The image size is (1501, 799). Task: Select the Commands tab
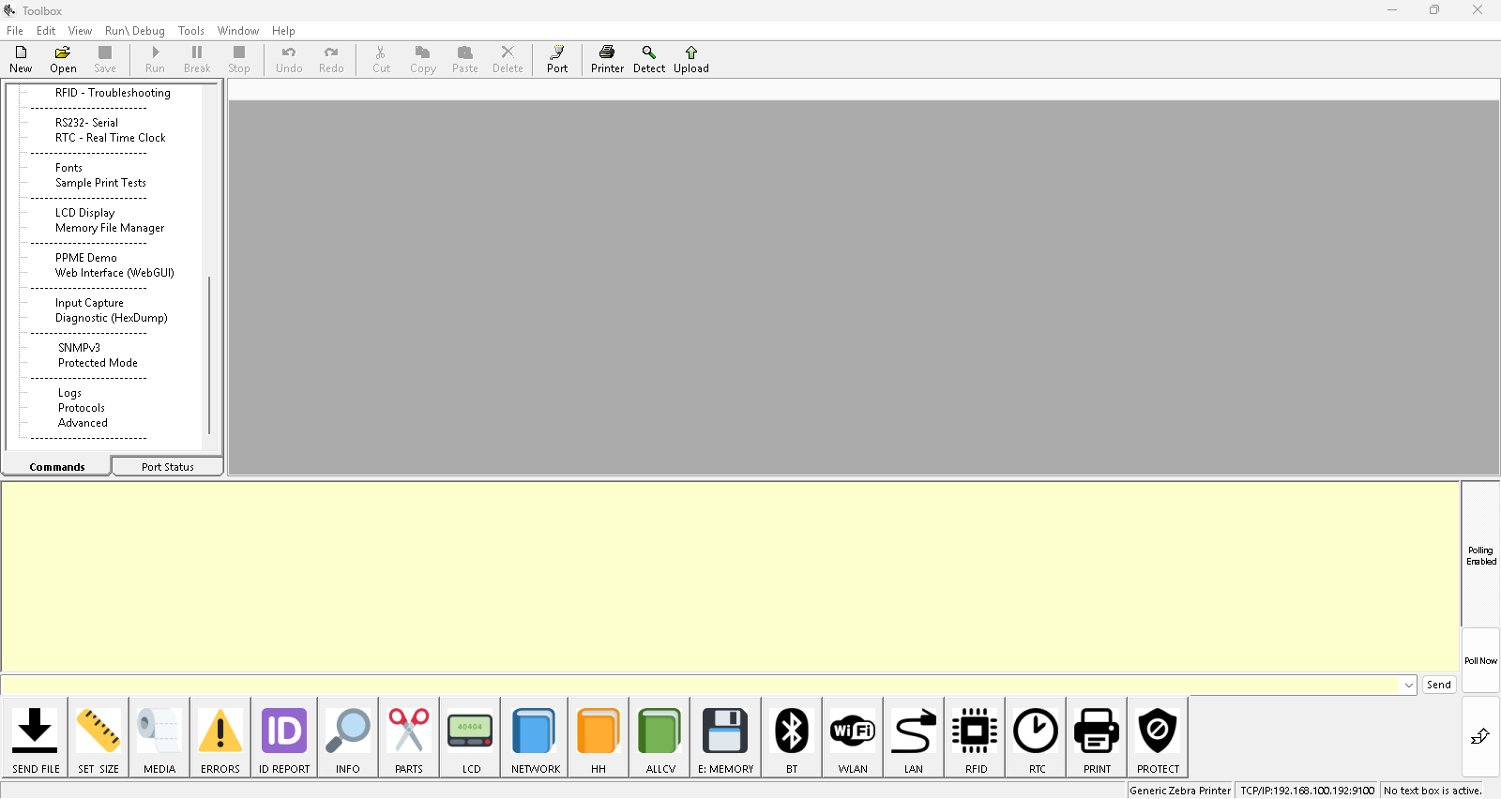[57, 466]
